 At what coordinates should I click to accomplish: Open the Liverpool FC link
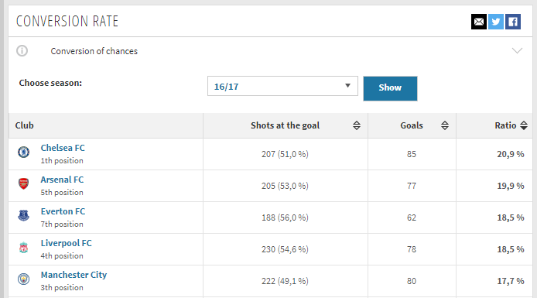click(x=66, y=243)
